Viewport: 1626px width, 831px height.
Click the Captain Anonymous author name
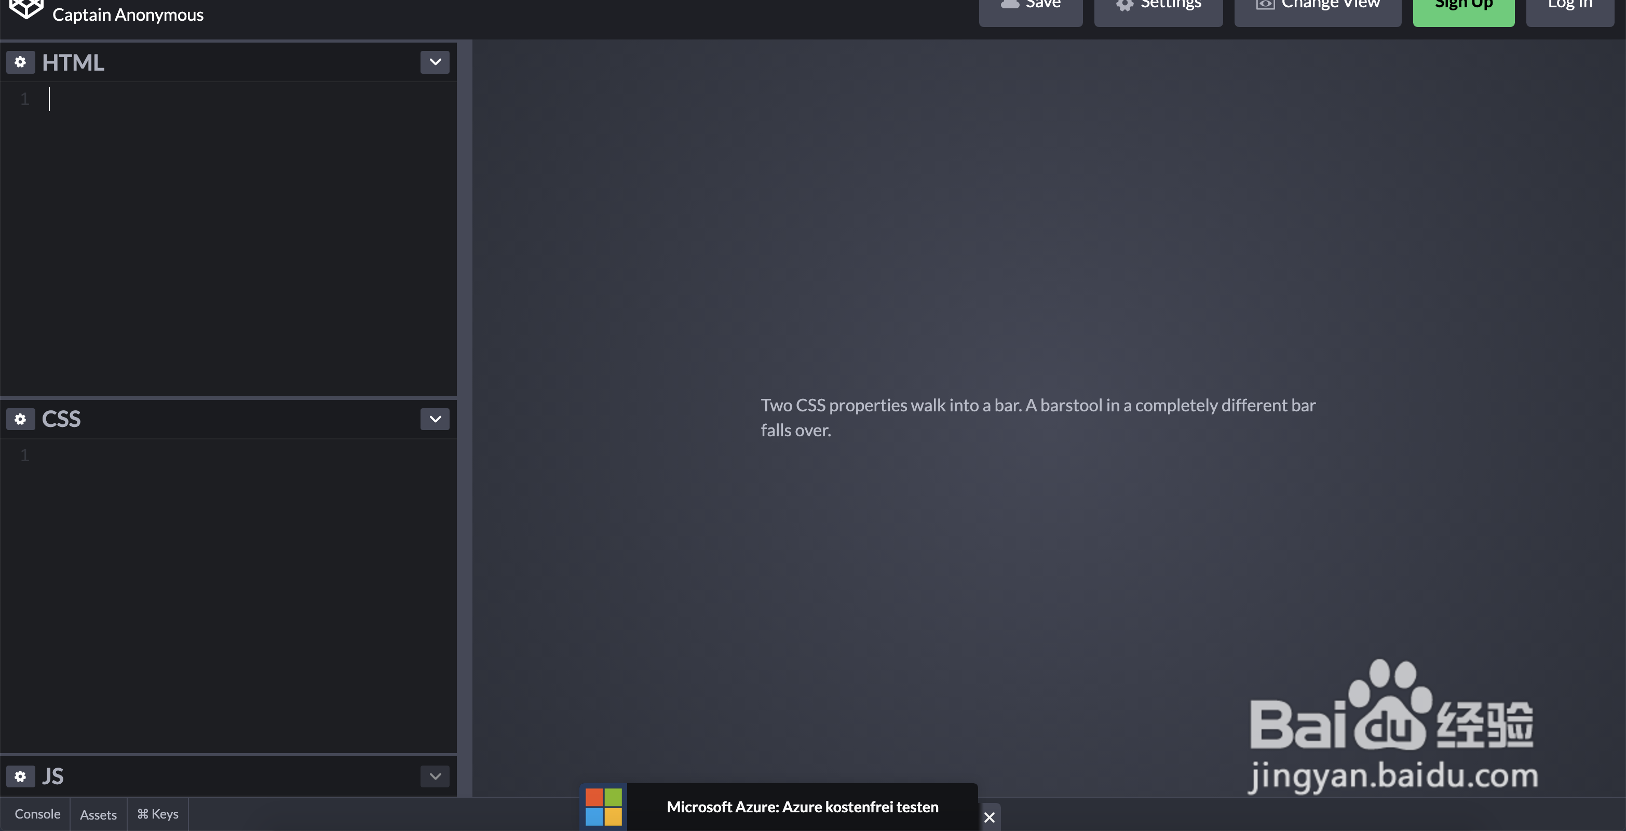point(128,15)
